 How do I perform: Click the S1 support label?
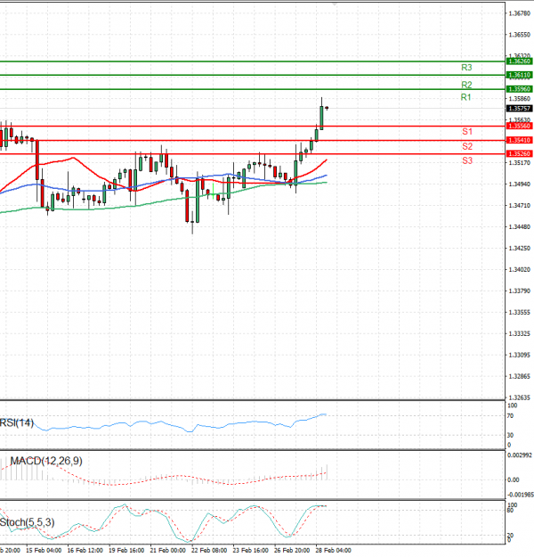[x=467, y=131]
